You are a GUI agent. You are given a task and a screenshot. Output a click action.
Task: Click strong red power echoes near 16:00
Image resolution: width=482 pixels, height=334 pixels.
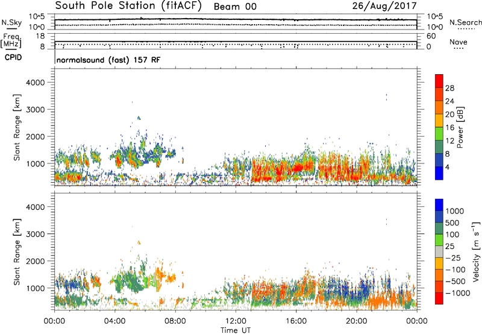[x=298, y=168]
